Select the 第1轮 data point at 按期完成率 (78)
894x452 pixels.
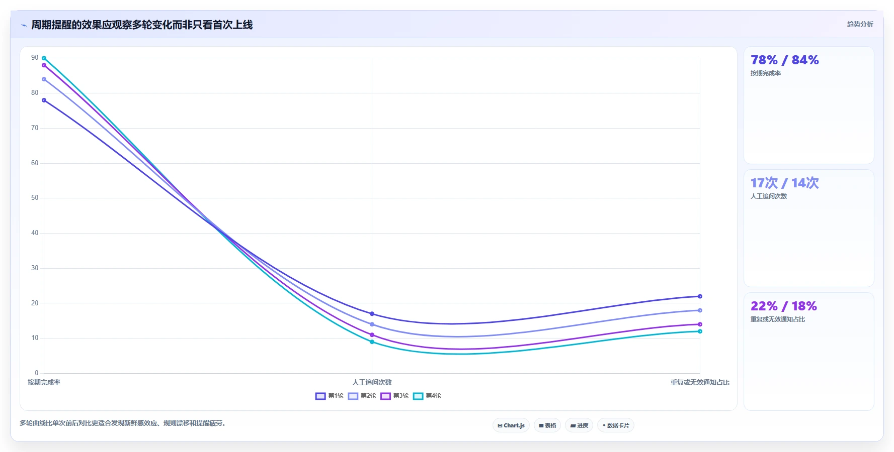click(44, 100)
